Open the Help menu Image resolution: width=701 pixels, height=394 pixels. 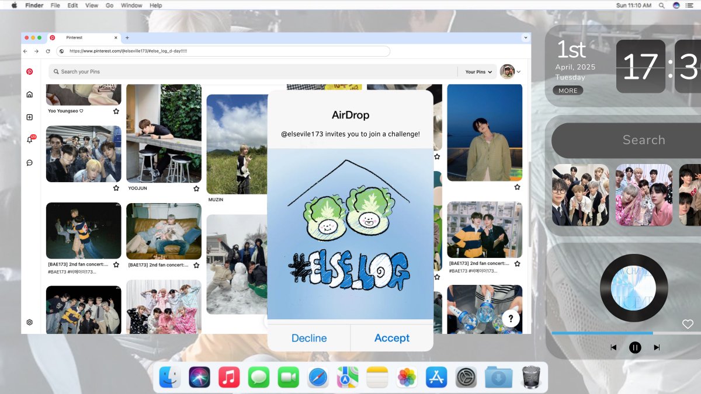coord(156,5)
